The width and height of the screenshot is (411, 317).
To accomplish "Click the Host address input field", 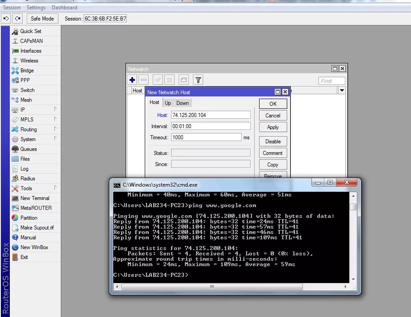I will (x=211, y=114).
